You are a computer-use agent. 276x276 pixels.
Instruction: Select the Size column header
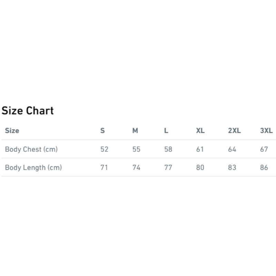[x=12, y=131]
